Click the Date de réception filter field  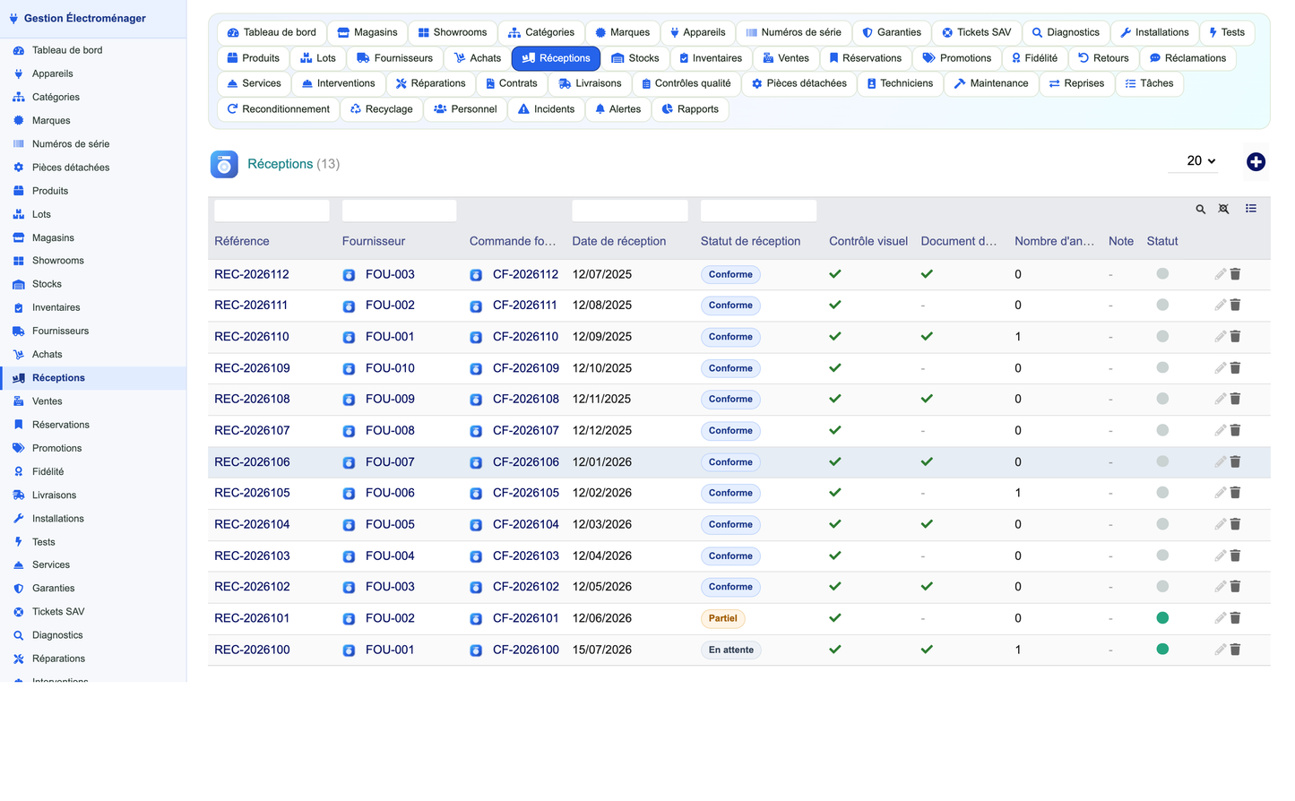click(630, 211)
